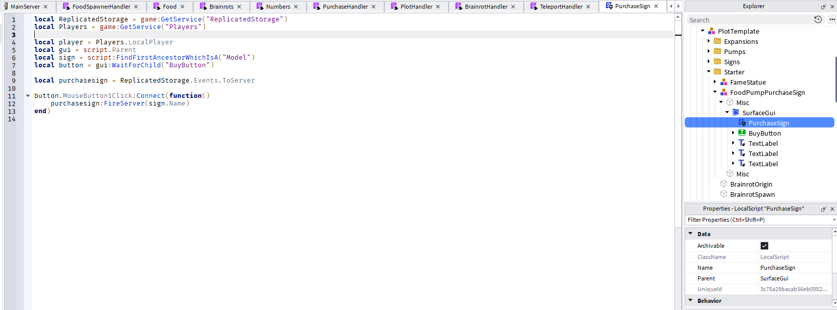Open the Filter Properties dropdown arrow
The image size is (837, 310).
(834, 220)
